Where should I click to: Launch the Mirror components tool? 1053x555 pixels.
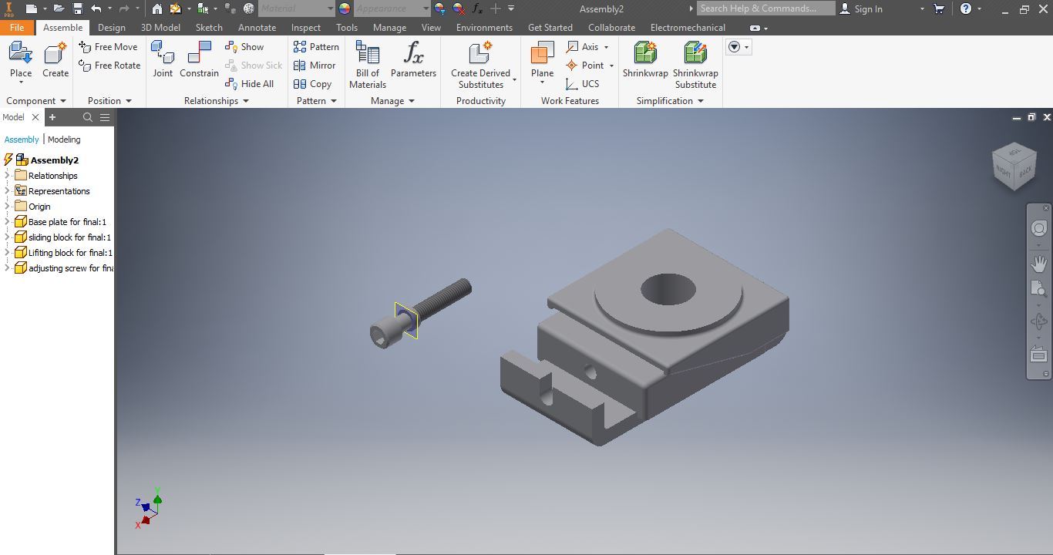315,66
